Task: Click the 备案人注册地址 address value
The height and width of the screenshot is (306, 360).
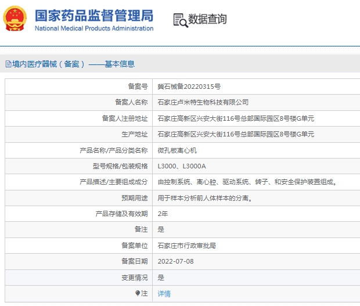Action: [236, 118]
